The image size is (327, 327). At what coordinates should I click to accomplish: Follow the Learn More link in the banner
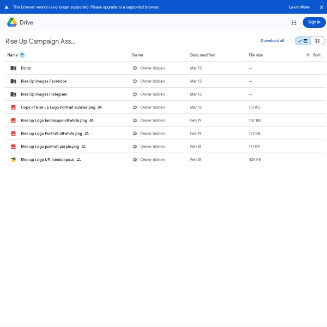[x=299, y=7]
